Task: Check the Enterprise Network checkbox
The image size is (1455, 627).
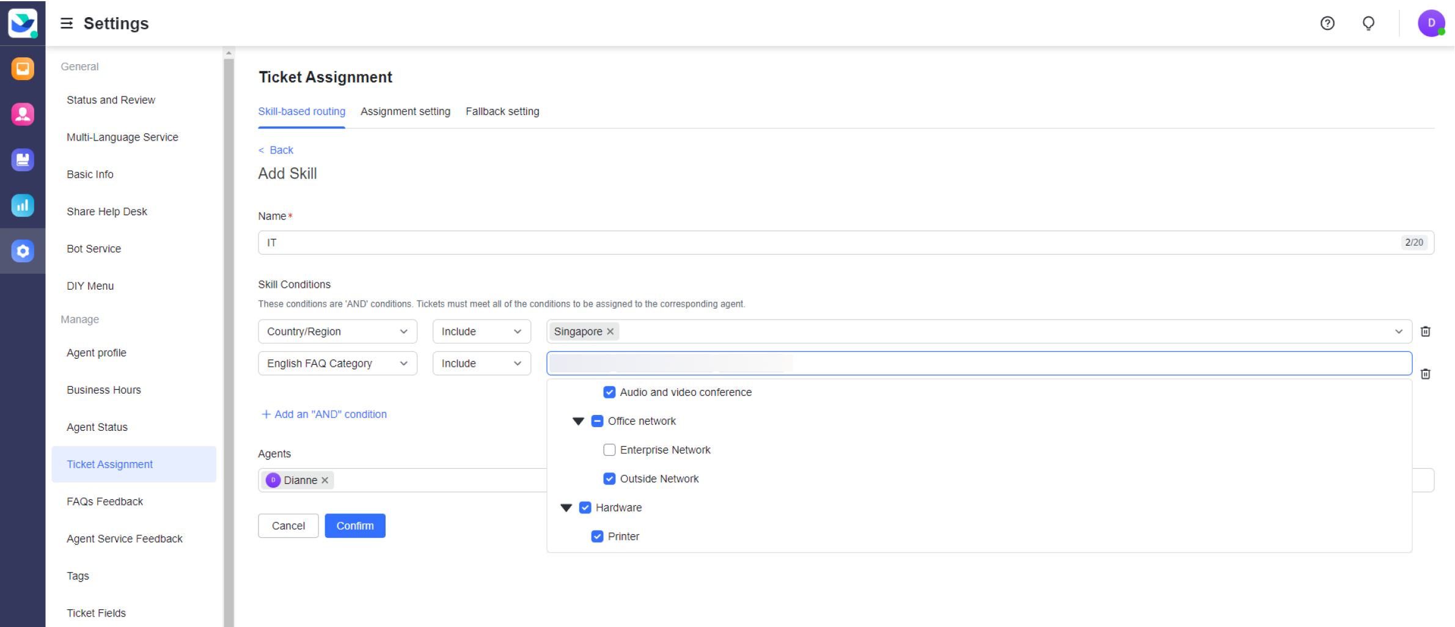Action: pyautogui.click(x=609, y=450)
